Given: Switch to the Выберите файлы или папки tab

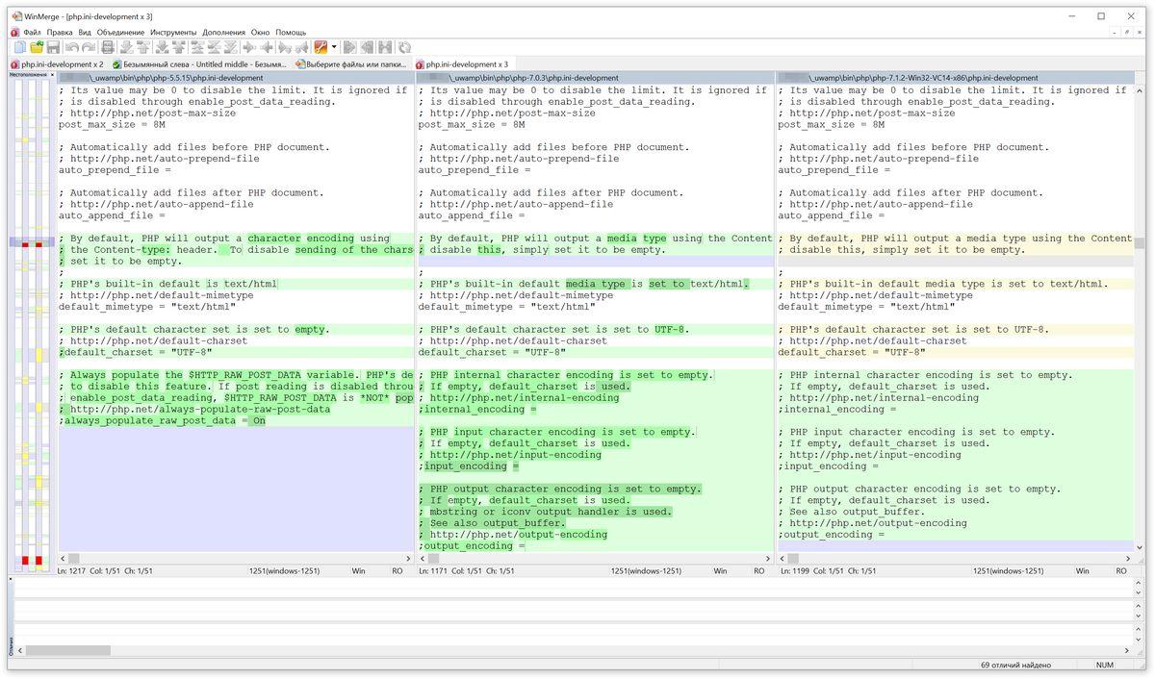Looking at the screenshot, I should (351, 64).
